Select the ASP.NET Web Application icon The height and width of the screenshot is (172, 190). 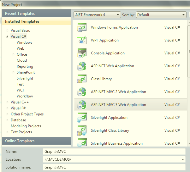click(82, 66)
